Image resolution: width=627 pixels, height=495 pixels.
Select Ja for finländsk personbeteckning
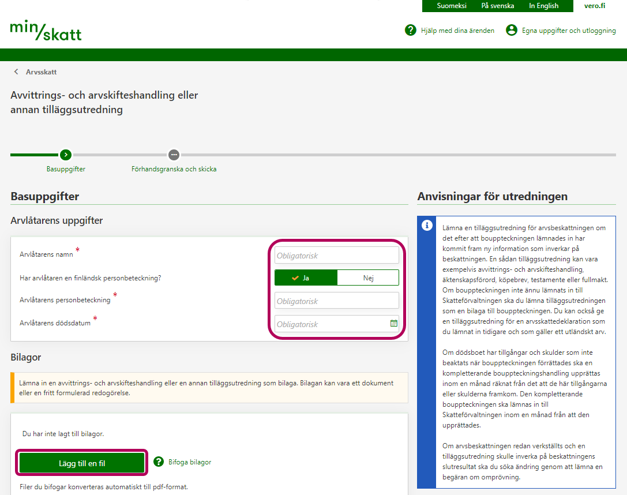click(306, 277)
